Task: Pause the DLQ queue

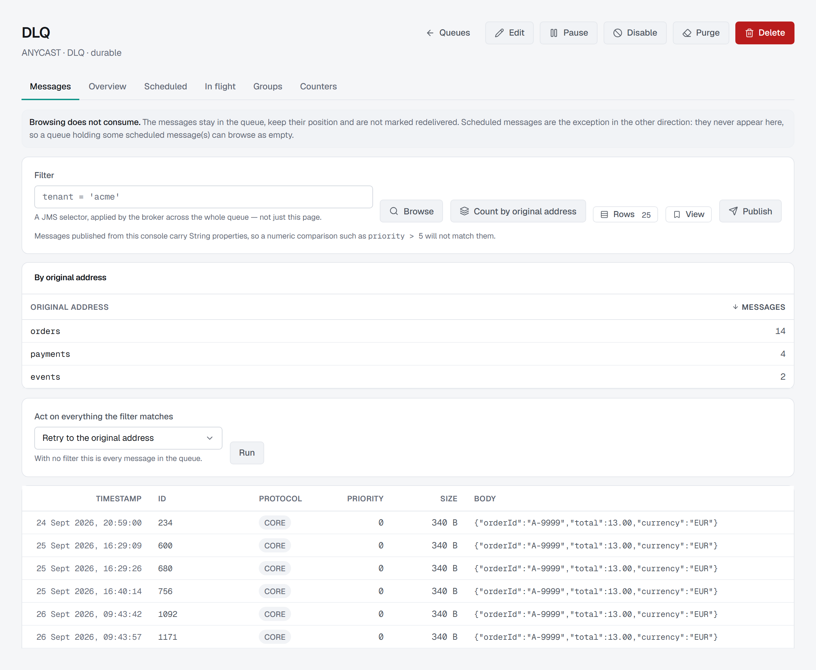Action: click(568, 33)
